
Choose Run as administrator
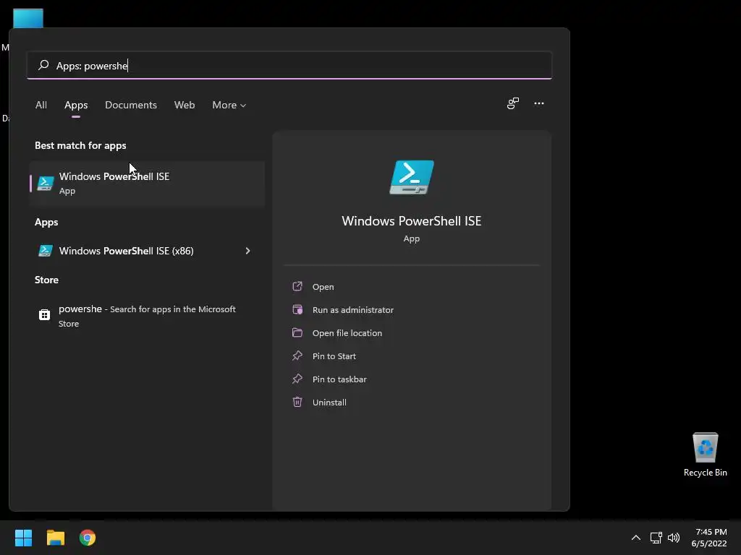[x=353, y=310]
